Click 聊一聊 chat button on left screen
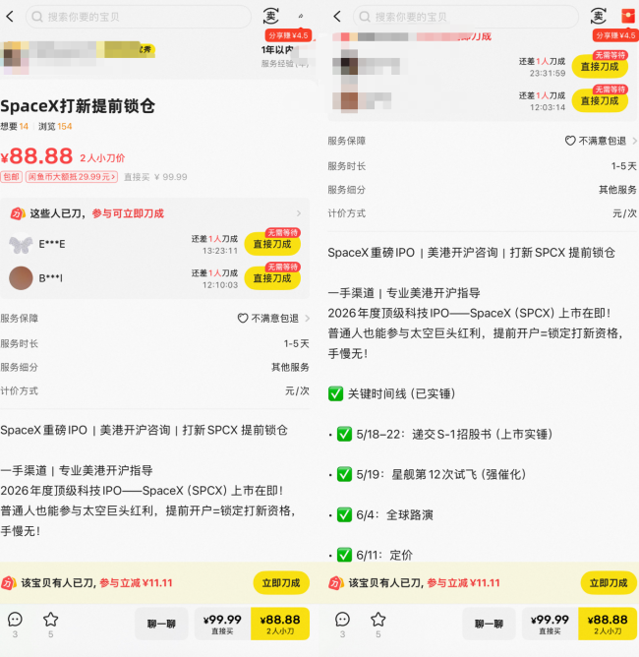The image size is (639, 657). [x=161, y=624]
